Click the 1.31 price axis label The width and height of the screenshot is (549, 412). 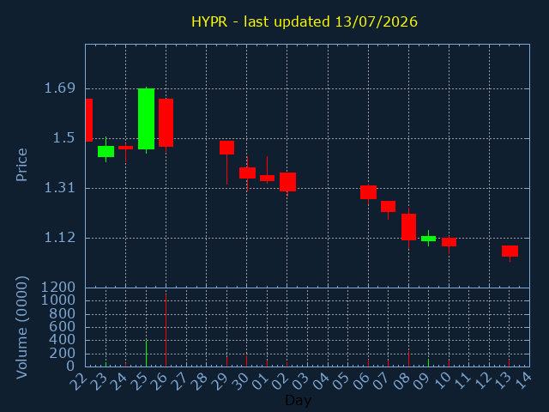coord(60,188)
